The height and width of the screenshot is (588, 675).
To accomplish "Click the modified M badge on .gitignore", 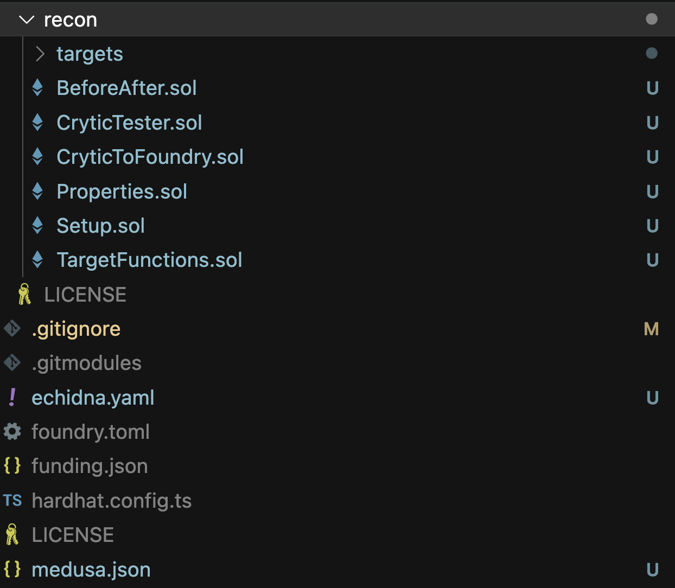I will point(651,329).
